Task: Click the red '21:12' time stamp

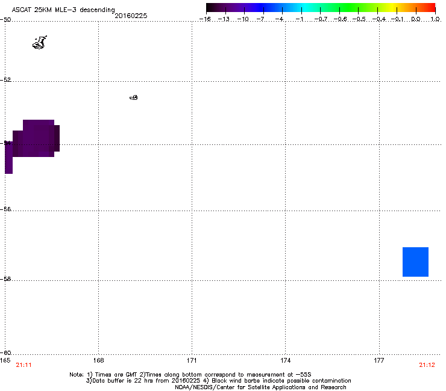Action: [x=427, y=365]
